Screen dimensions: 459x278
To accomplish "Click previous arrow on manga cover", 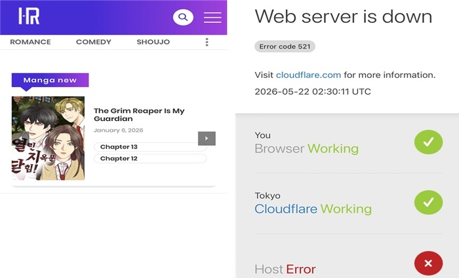I will 21,138.
